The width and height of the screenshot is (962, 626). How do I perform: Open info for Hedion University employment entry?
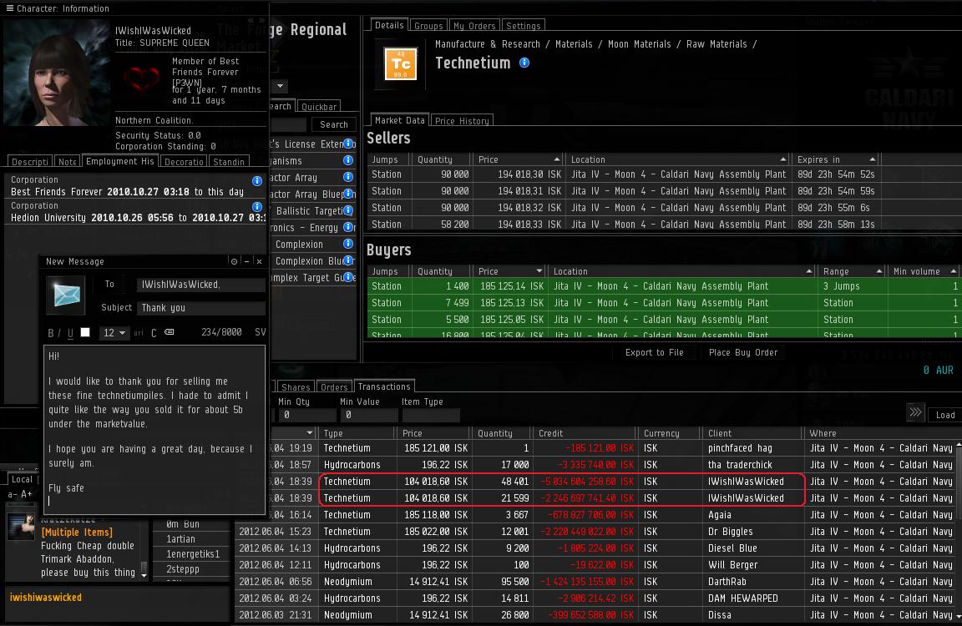point(257,207)
